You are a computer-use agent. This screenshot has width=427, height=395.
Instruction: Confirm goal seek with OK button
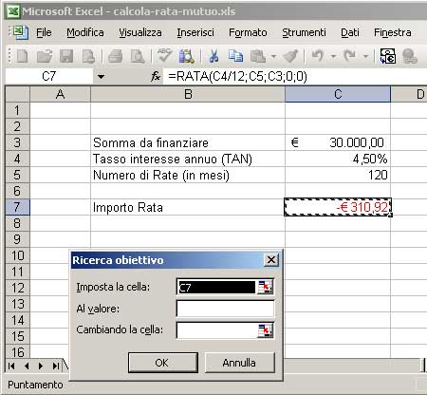[x=163, y=363]
